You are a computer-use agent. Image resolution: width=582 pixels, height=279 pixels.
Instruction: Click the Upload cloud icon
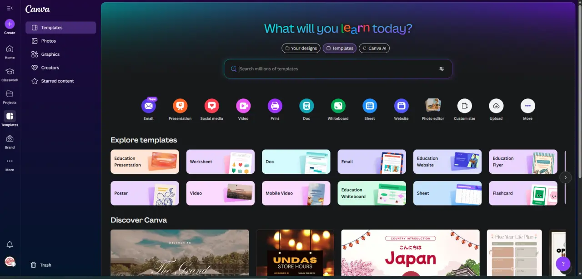point(496,106)
